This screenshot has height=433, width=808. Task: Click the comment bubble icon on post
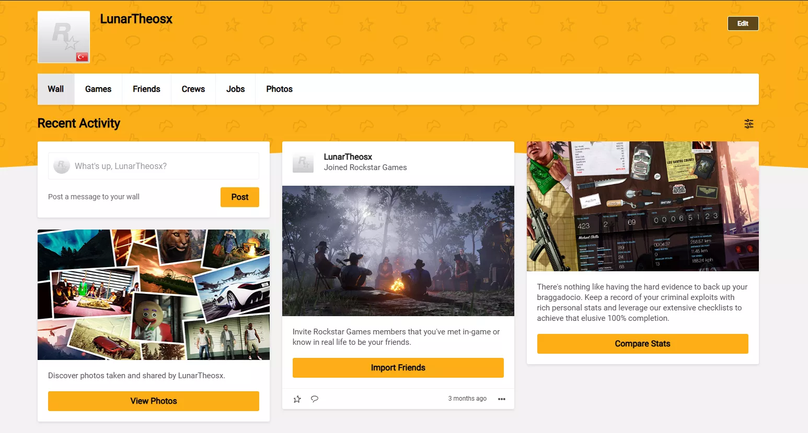click(x=315, y=399)
